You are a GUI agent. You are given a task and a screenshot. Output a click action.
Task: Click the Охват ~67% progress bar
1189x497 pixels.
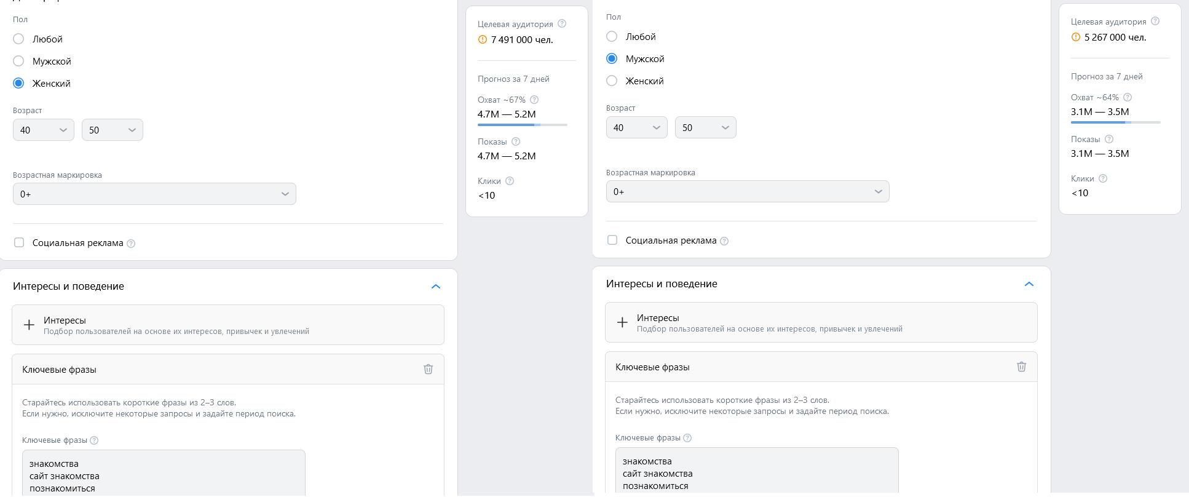(x=522, y=125)
